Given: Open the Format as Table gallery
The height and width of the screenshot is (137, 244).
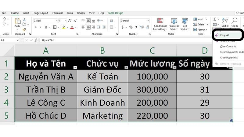Looking at the screenshot, I should click(174, 24).
